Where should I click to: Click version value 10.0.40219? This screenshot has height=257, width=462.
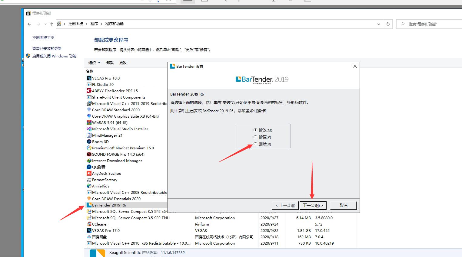pyautogui.click(x=324, y=243)
